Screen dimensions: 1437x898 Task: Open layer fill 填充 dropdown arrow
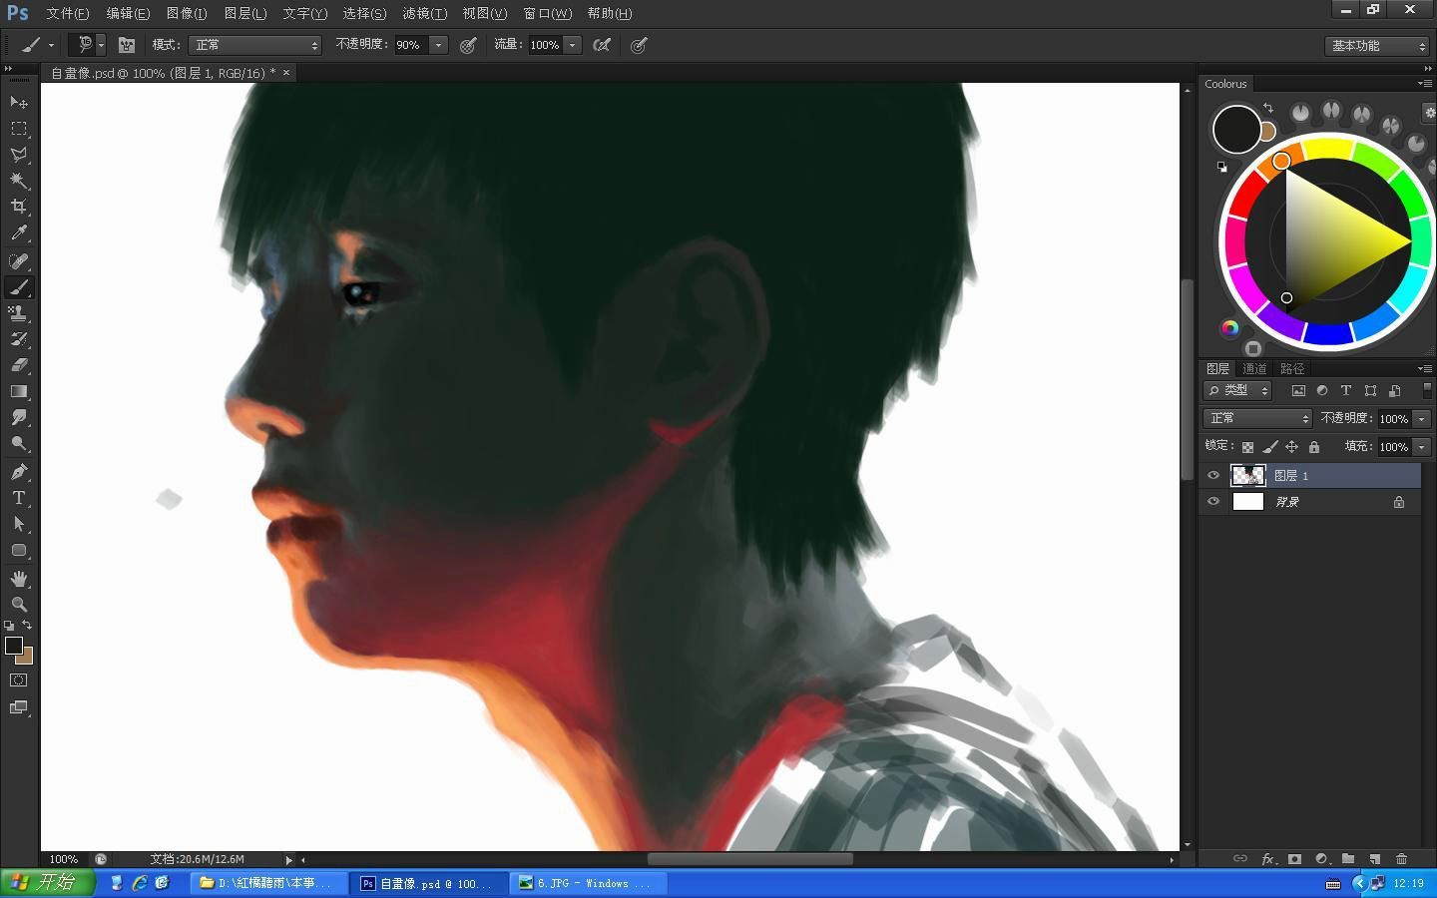1422,447
